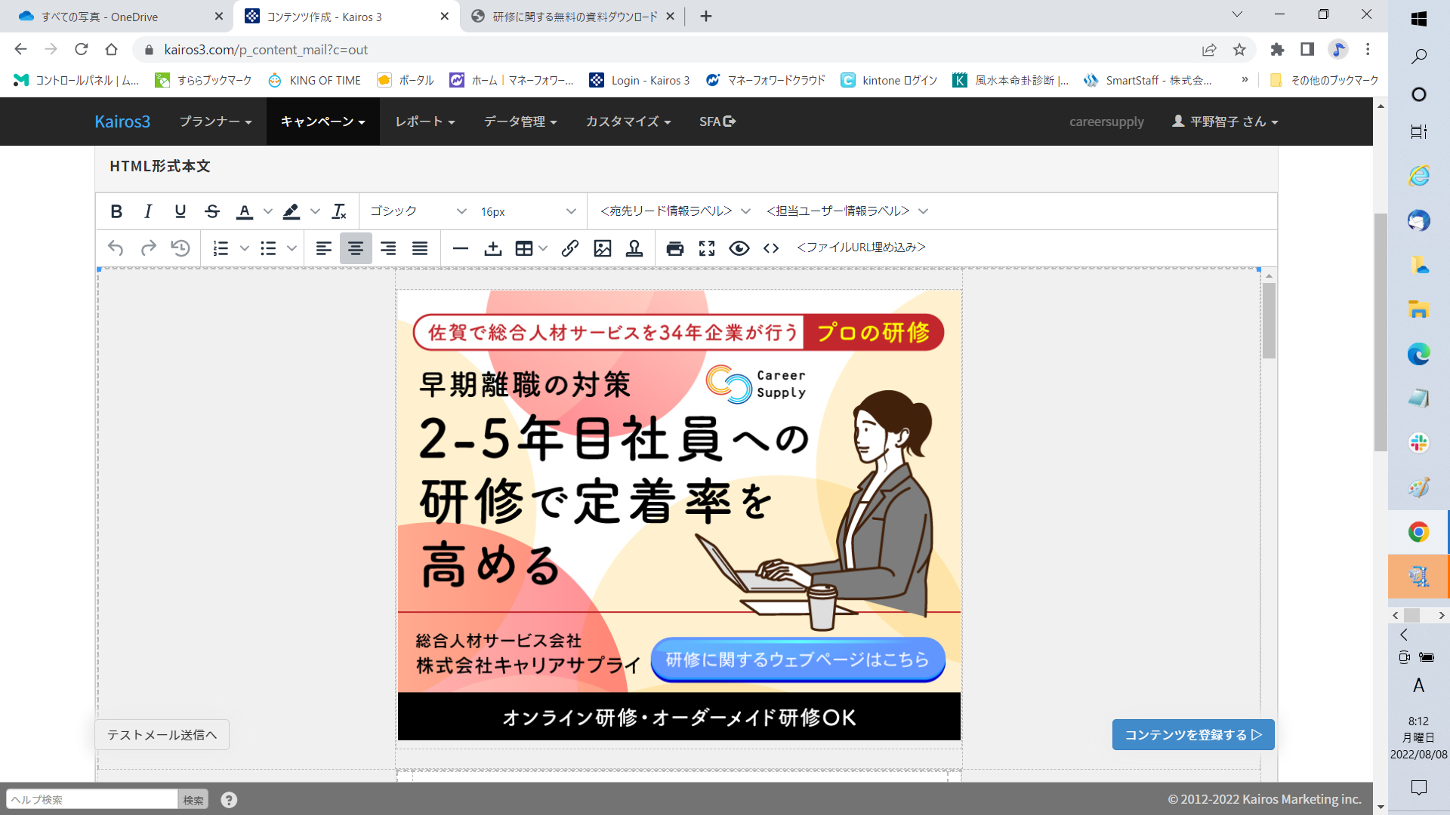Print the editor content
The image size is (1450, 815).
(675, 248)
